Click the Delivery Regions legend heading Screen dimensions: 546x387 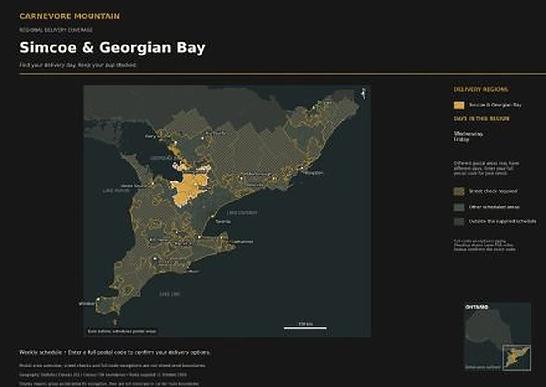point(481,90)
